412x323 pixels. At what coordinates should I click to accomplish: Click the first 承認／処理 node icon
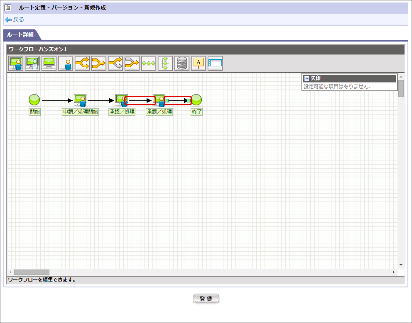point(121,100)
